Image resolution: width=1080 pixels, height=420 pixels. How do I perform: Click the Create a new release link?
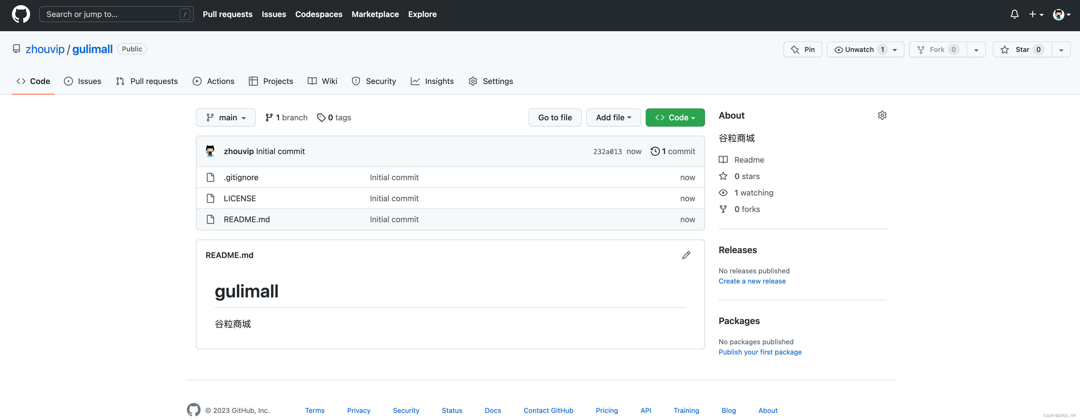(752, 281)
